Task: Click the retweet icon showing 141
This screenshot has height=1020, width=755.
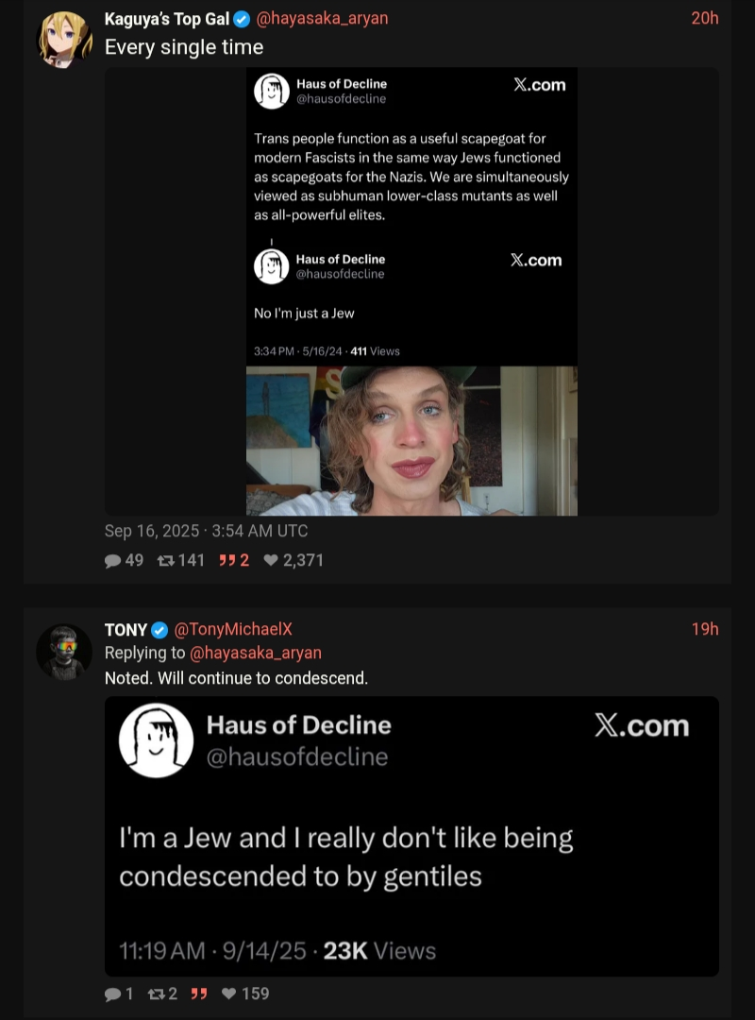Action: (x=166, y=560)
